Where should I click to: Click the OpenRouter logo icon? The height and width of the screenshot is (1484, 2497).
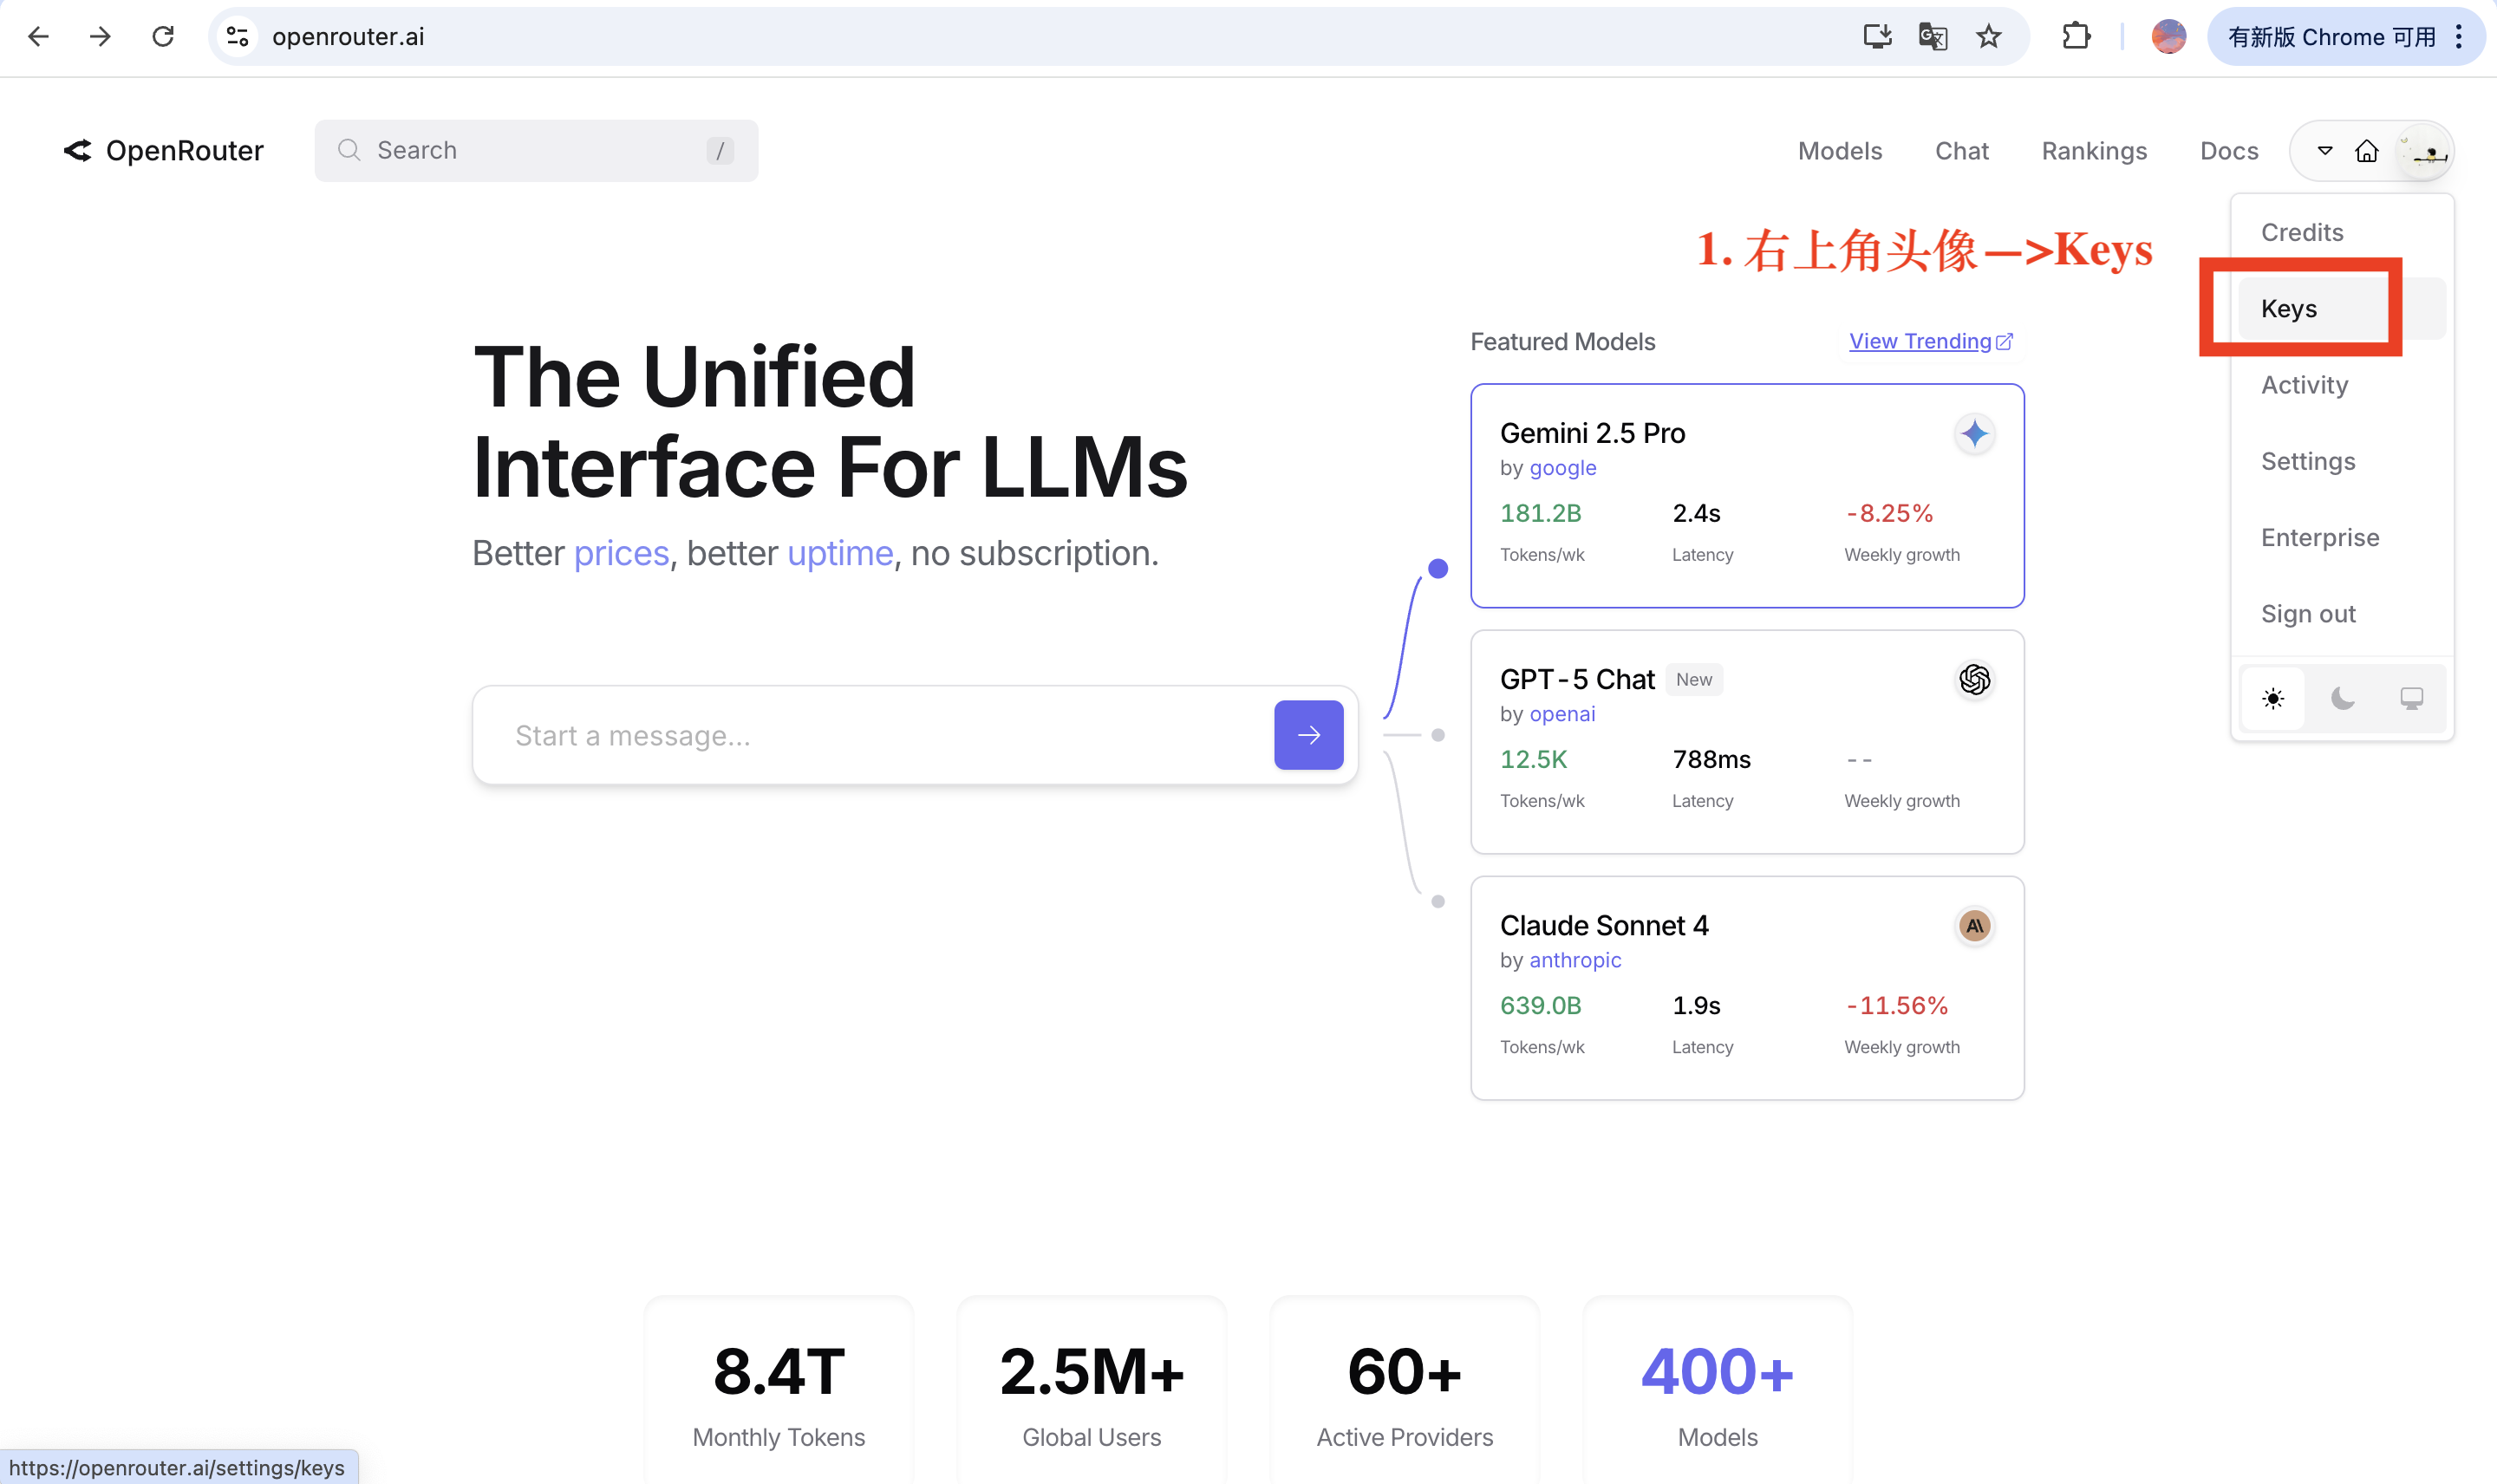[x=78, y=150]
